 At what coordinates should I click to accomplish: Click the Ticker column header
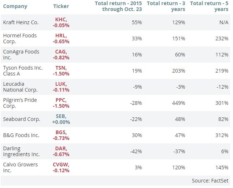(61, 7)
